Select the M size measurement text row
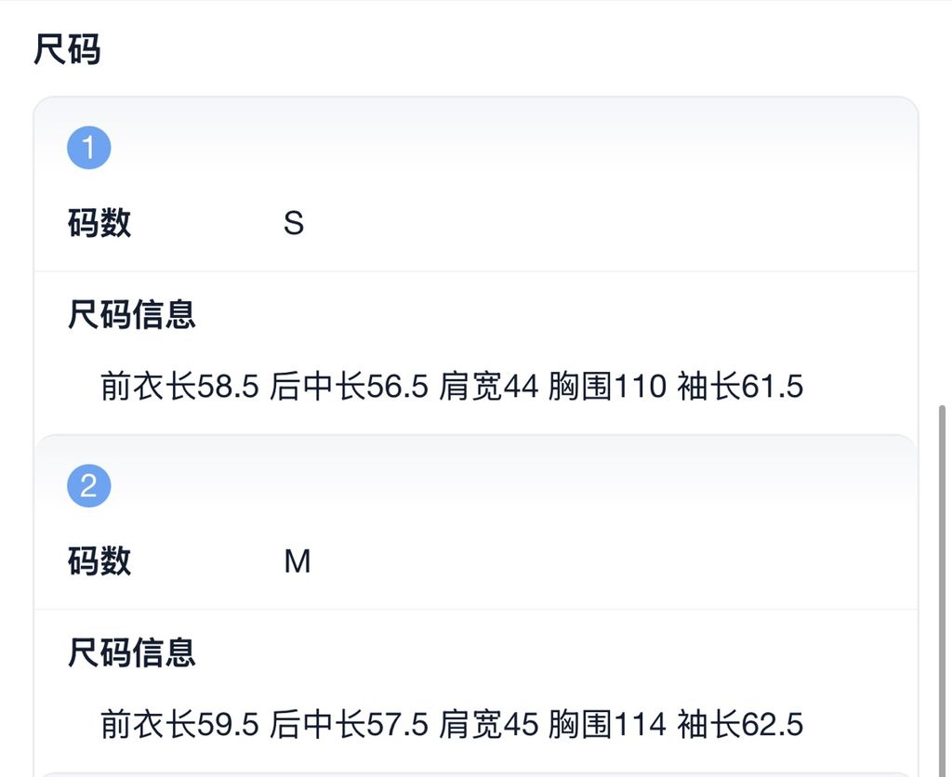 pyautogui.click(x=452, y=724)
